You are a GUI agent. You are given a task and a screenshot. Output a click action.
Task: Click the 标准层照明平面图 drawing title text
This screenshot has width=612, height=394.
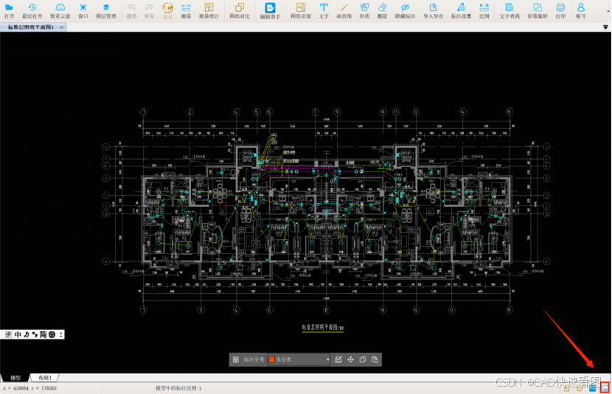click(322, 328)
